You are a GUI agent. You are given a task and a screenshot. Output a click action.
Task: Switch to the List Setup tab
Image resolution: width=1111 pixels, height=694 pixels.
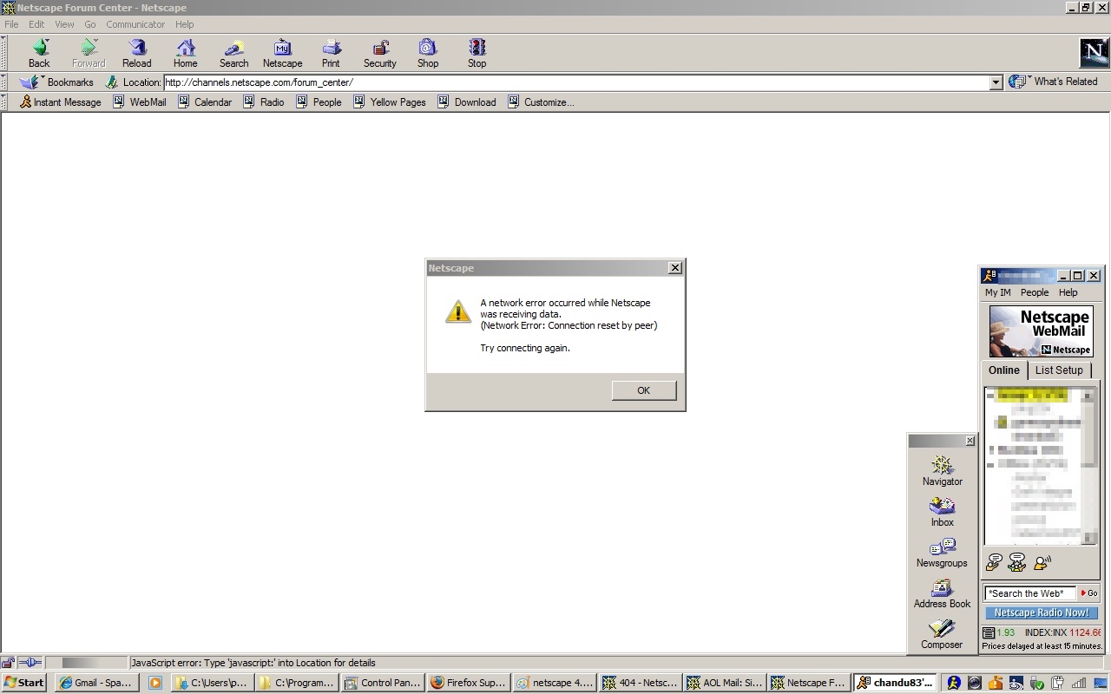pos(1059,370)
